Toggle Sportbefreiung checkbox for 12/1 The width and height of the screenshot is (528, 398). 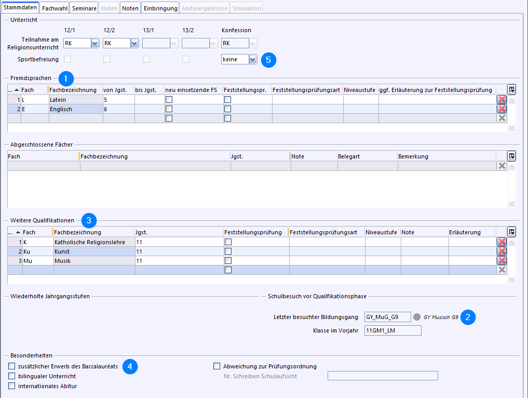pyautogui.click(x=67, y=59)
